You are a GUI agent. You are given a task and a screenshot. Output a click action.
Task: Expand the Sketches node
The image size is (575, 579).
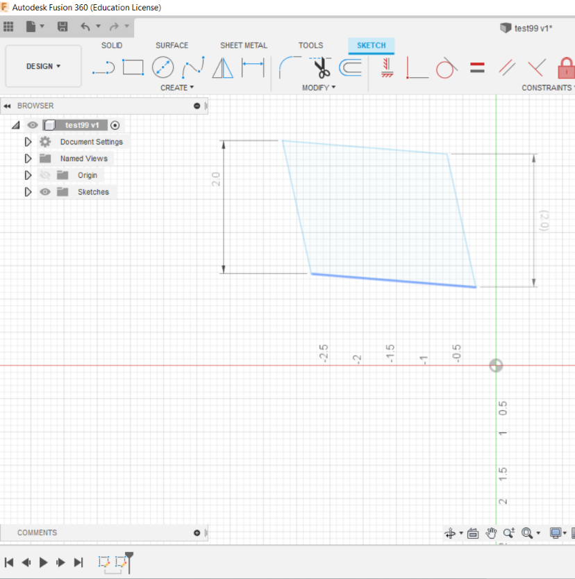point(28,192)
